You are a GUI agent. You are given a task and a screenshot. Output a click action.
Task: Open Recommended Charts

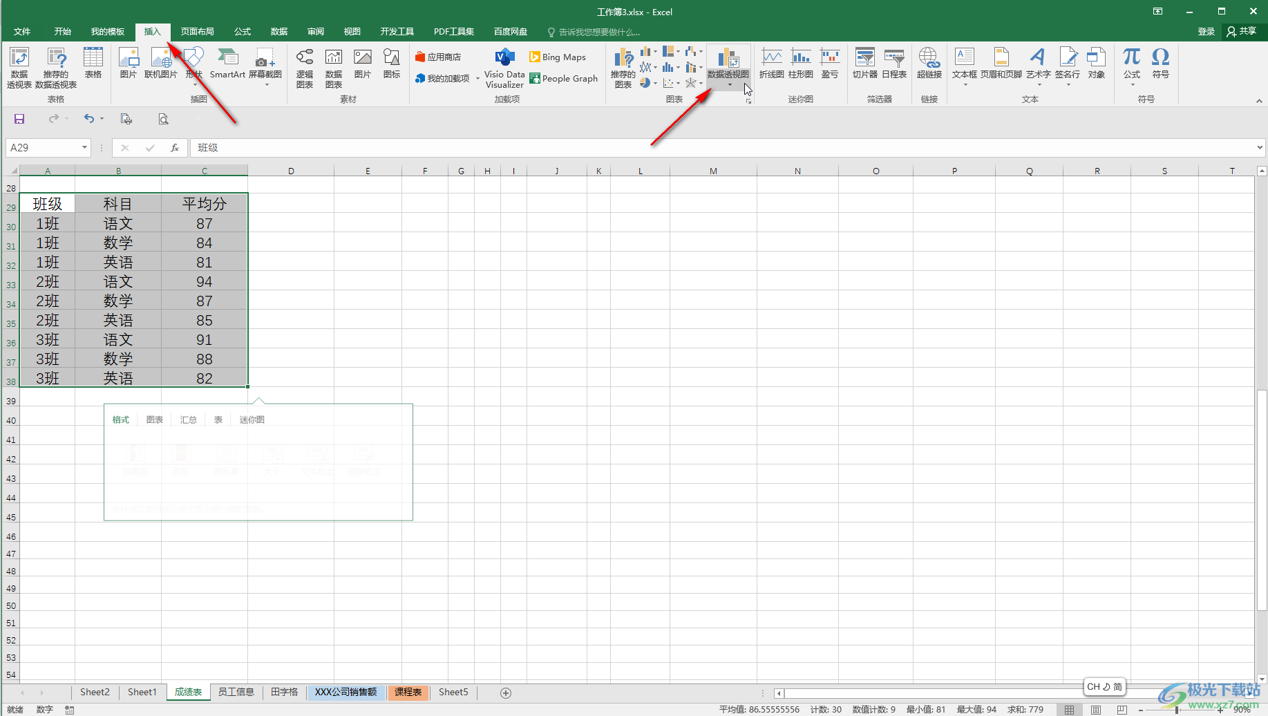623,68
